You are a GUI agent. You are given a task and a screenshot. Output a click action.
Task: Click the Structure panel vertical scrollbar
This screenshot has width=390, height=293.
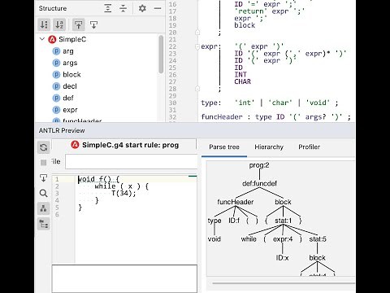(161, 55)
